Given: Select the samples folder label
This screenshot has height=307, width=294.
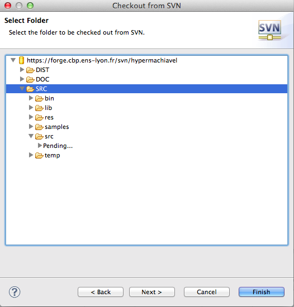Looking at the screenshot, I should tap(57, 127).
